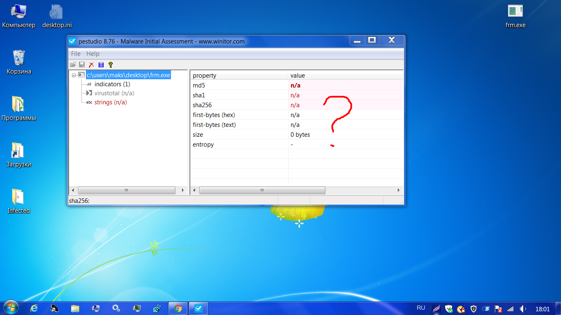
Task: Click the property table scrollbar right arrow
Action: (398, 191)
